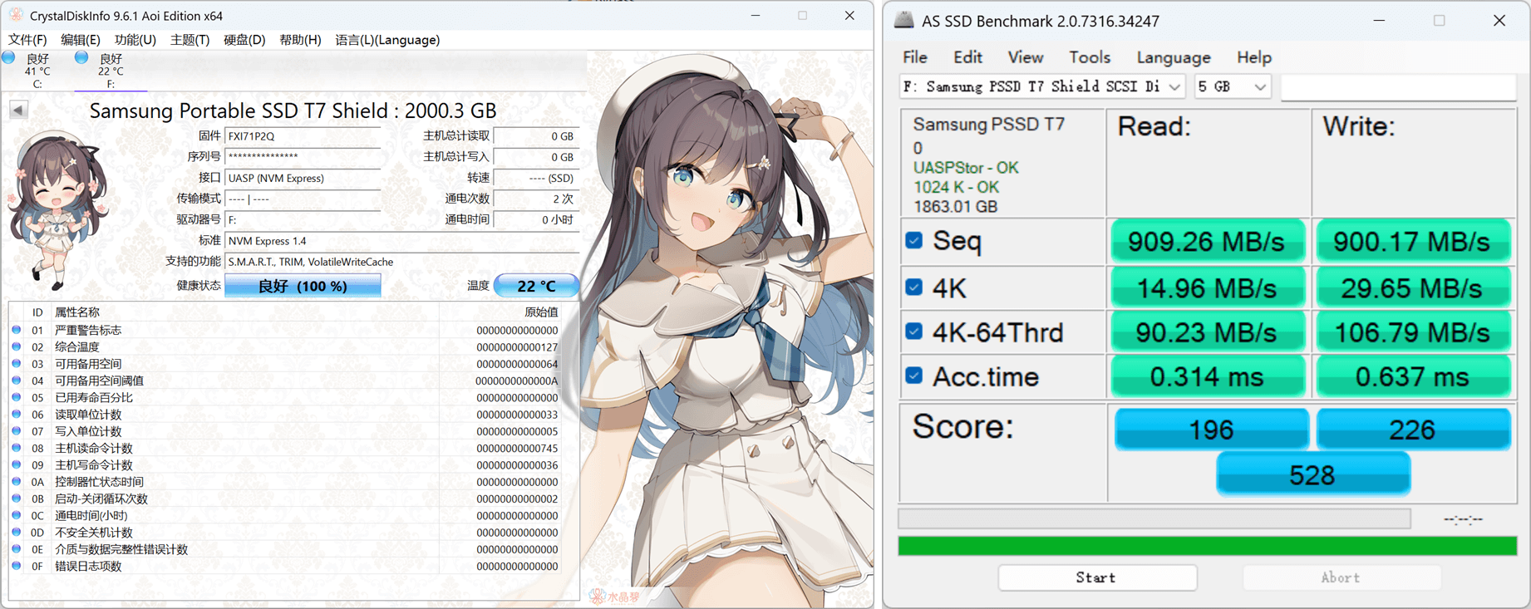Open 主题(T) menu in CrystalDiskInfo
Screen dimensions: 1531x609
(x=190, y=40)
